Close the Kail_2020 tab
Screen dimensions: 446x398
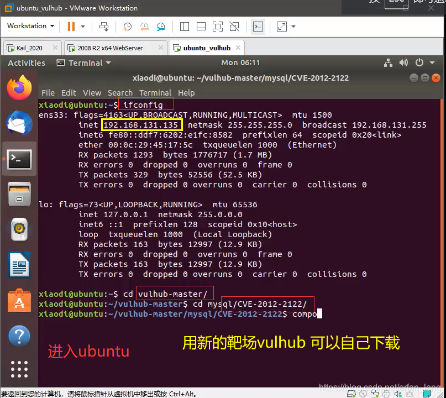55,48
